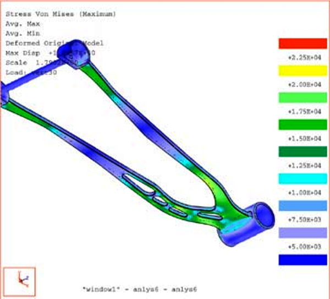Select the +1.50E+04 legend value
Viewport: 330px width, 299px height.
tap(304, 138)
